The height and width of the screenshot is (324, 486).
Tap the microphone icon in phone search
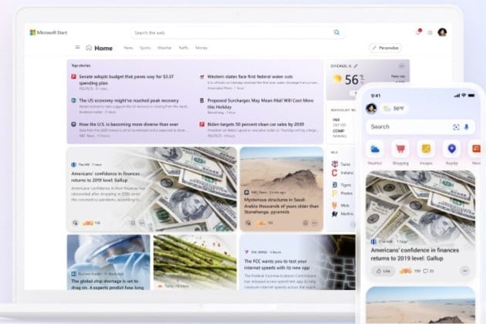tap(467, 127)
